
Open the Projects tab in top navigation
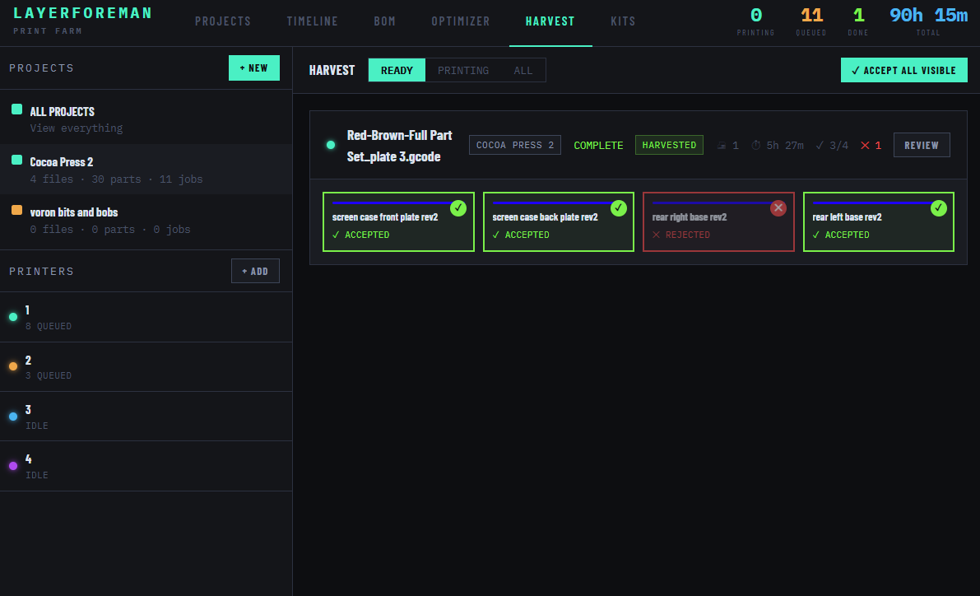point(222,21)
